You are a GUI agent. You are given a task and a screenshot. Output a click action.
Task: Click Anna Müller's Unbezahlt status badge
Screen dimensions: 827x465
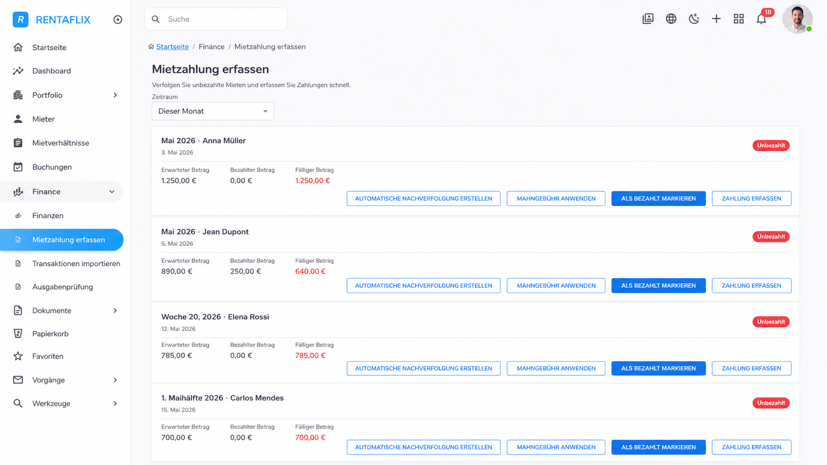pyautogui.click(x=771, y=145)
